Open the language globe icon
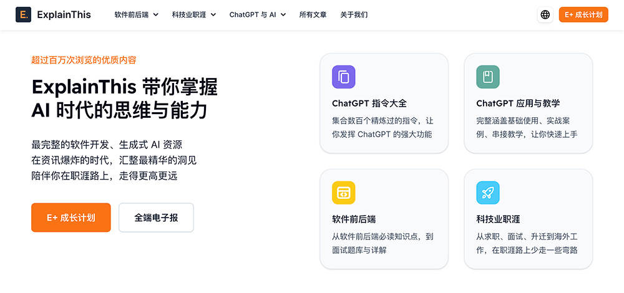Screen dimensions: 624x293 [545, 15]
